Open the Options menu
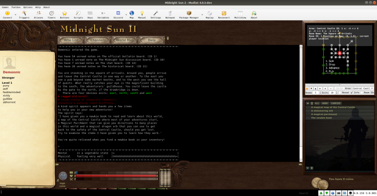The image size is (377, 196). 28,7
